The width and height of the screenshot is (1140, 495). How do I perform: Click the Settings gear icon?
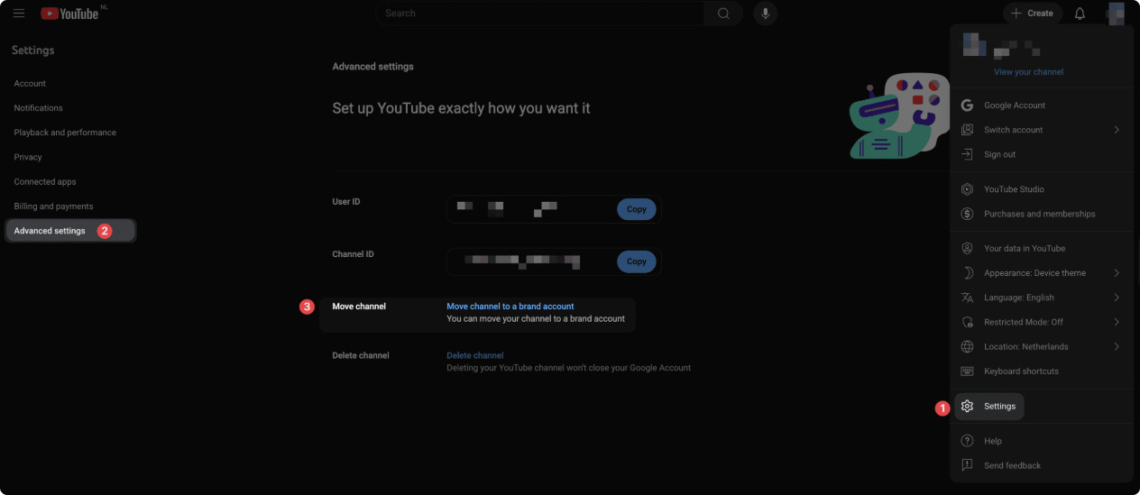pyautogui.click(x=967, y=407)
